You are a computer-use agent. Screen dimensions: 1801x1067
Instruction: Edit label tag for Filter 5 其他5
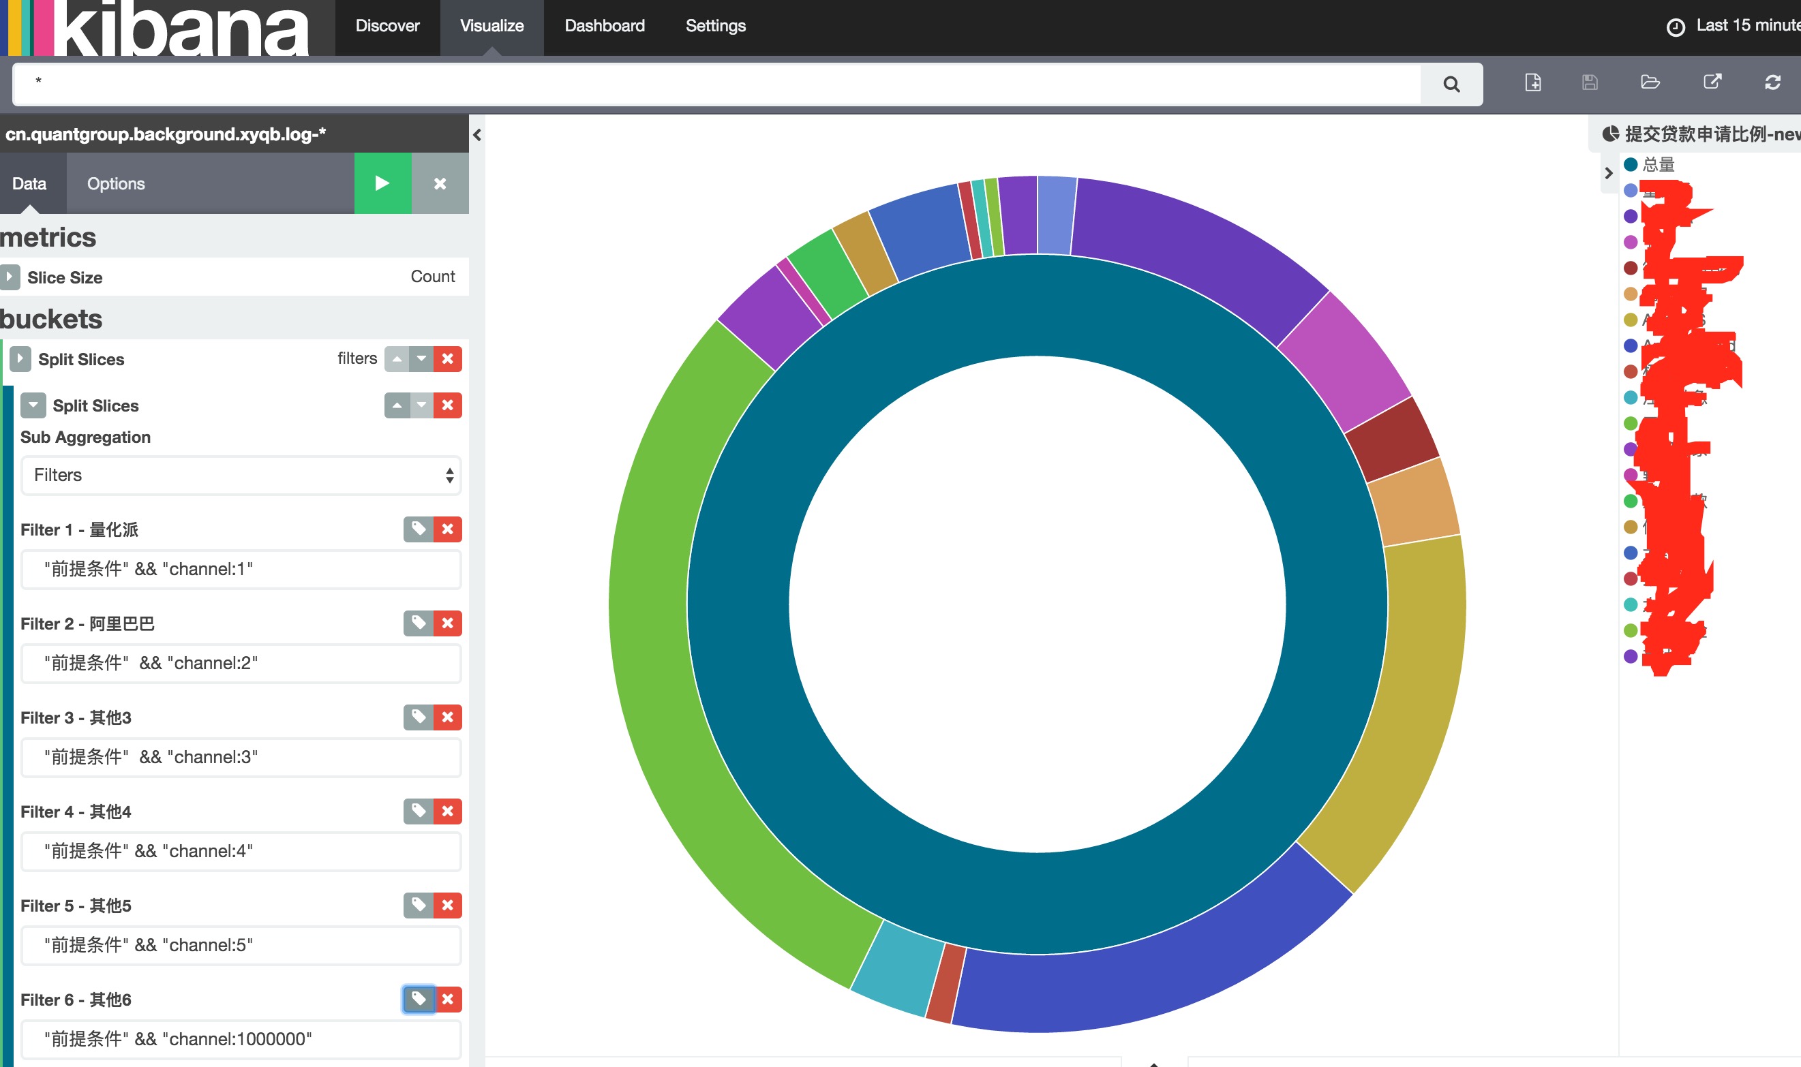click(x=419, y=906)
